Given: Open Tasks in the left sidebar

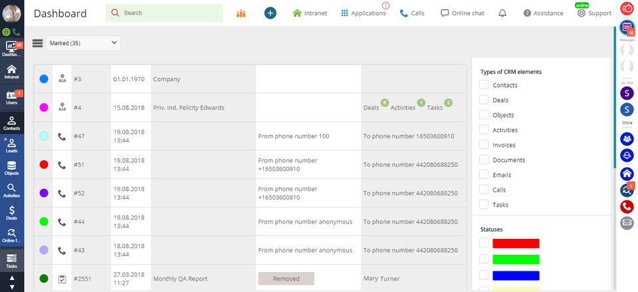Looking at the screenshot, I should (x=12, y=261).
